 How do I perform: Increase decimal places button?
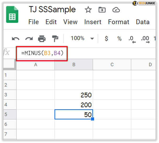tap(145, 39)
